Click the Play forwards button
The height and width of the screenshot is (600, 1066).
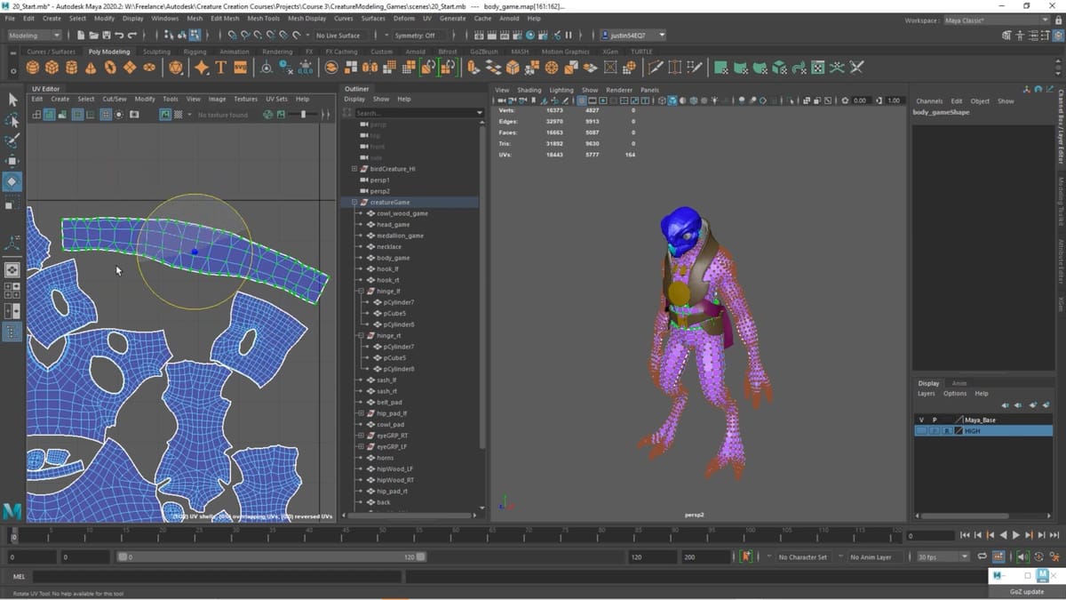click(1016, 535)
